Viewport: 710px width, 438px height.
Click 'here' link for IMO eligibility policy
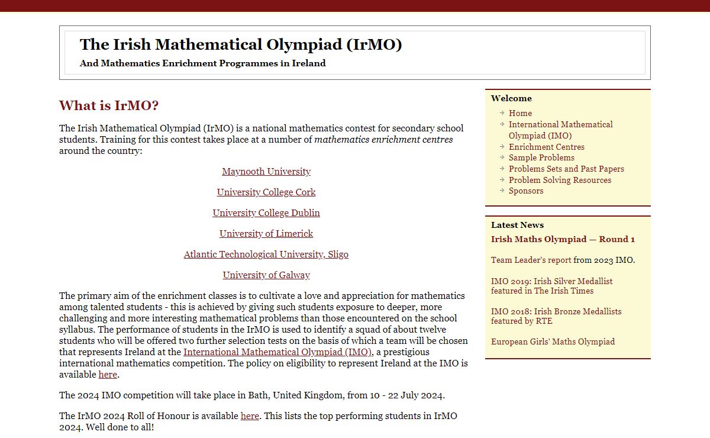point(108,375)
